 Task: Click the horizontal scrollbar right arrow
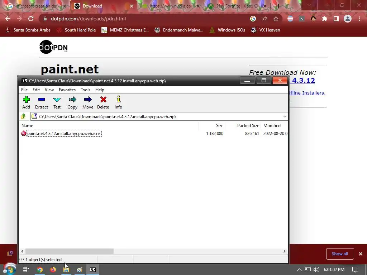pos(284,251)
